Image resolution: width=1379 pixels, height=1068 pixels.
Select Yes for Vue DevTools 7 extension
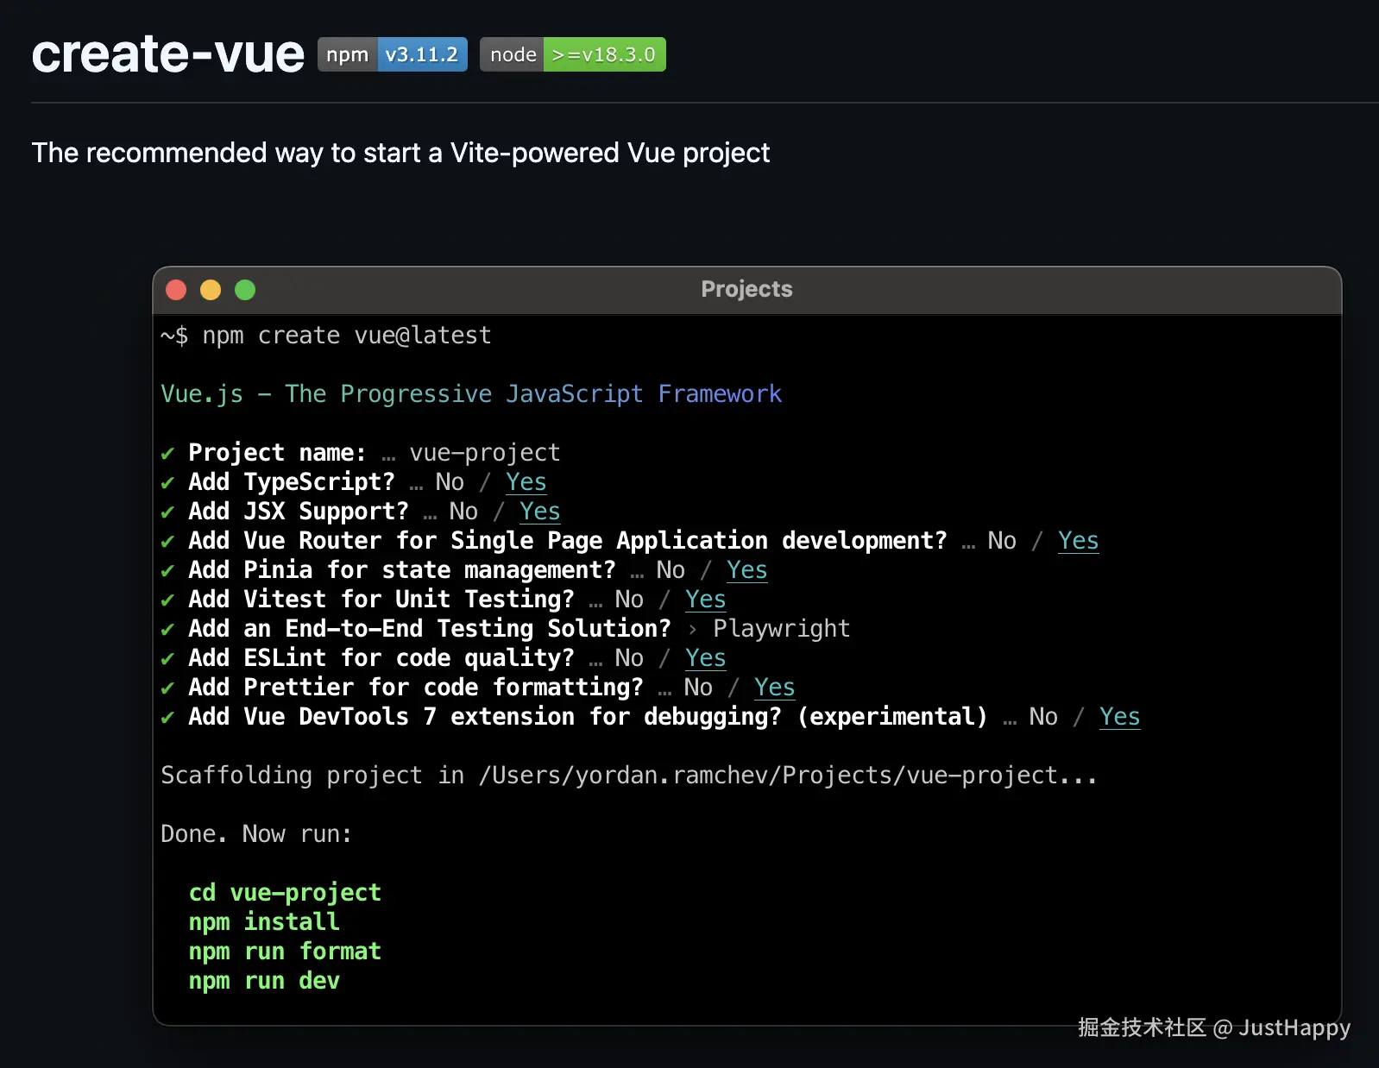1120,716
